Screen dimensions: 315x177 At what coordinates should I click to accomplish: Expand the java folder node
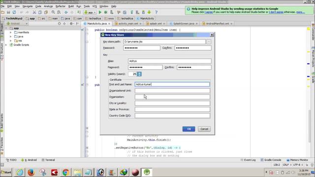(11, 36)
